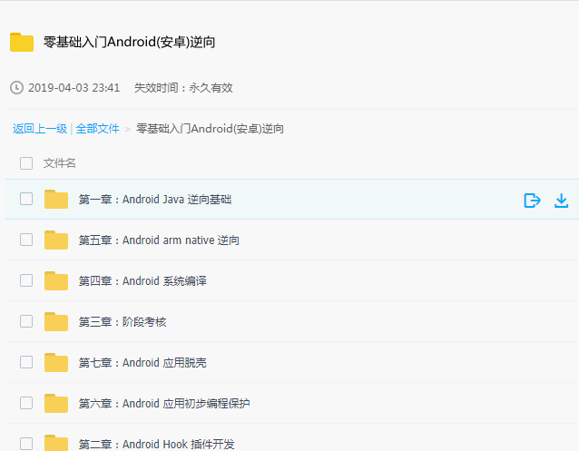Click the download icon on 第一章 row

click(x=561, y=201)
